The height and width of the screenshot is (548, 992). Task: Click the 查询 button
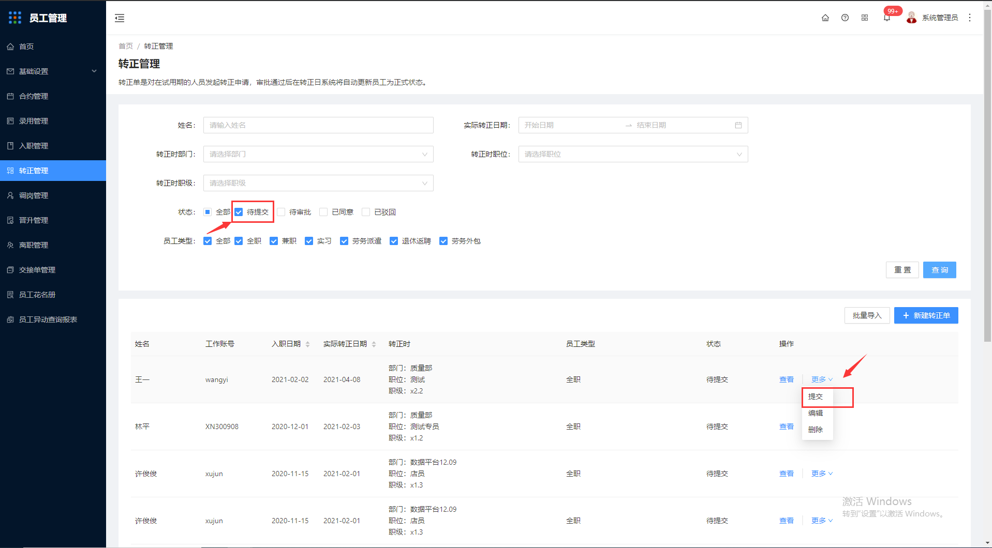click(940, 270)
